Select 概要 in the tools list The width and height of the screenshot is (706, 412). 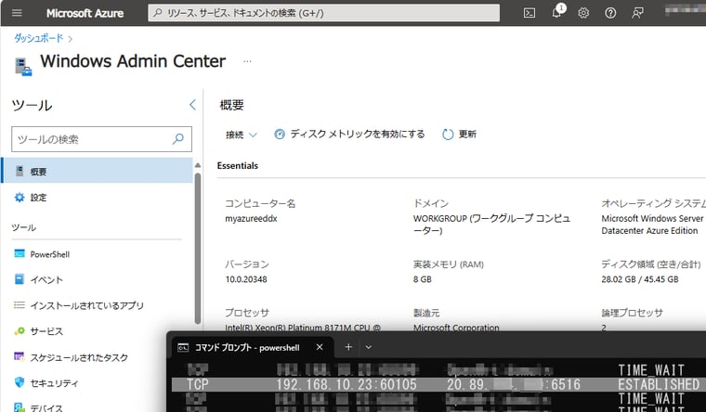pyautogui.click(x=97, y=171)
